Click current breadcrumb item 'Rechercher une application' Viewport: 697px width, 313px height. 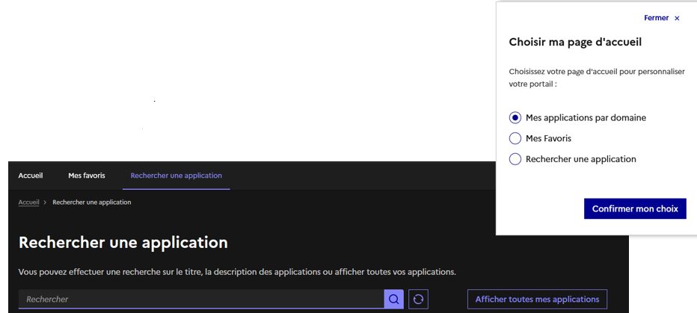pyautogui.click(x=91, y=202)
